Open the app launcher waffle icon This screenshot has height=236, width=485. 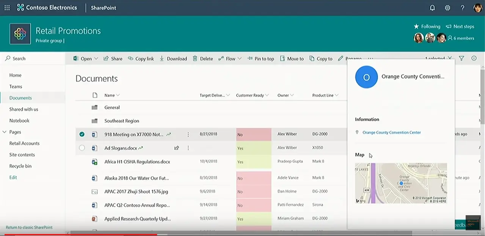pos(7,8)
